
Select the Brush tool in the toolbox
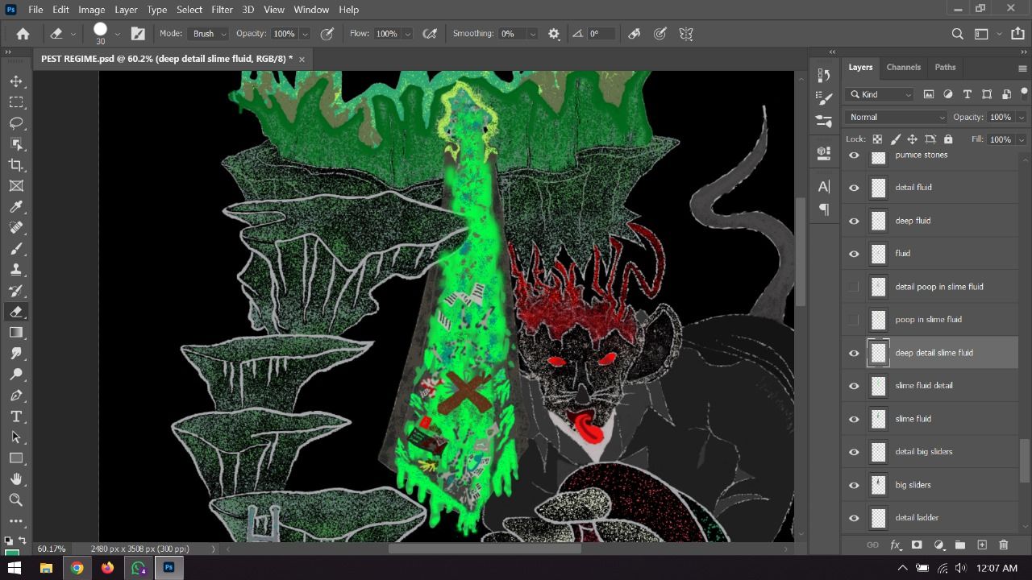coord(15,249)
